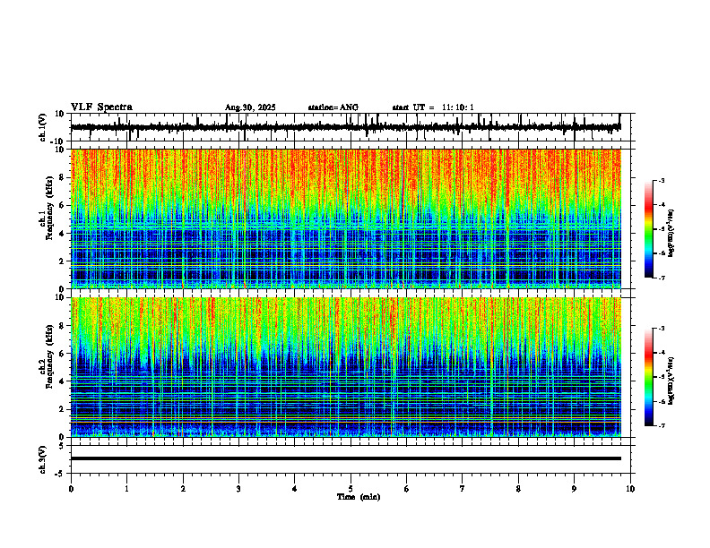Click the thick black ch.3(V) trace line
Image resolution: width=710 pixels, height=548 pixels.
pyautogui.click(x=346, y=458)
